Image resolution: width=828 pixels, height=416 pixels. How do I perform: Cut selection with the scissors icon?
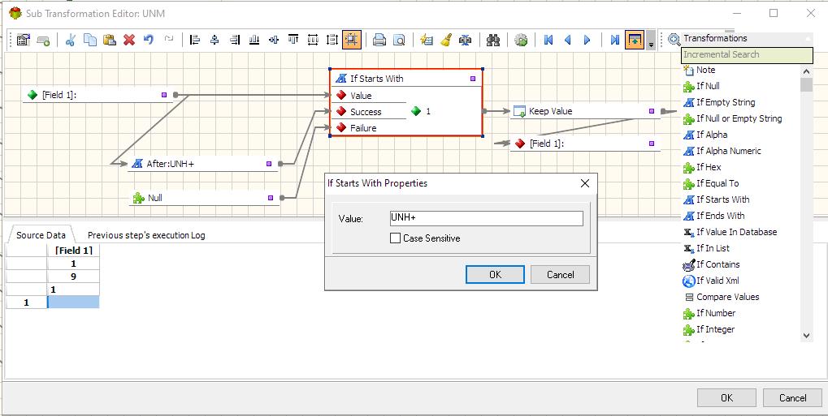click(71, 40)
